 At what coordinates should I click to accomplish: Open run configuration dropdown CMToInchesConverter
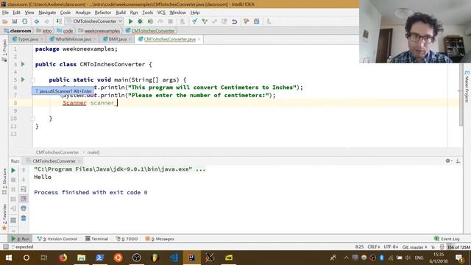(x=94, y=21)
